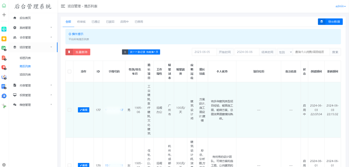Open 项目列表 submenu item
349x167 pixels.
click(x=25, y=75)
